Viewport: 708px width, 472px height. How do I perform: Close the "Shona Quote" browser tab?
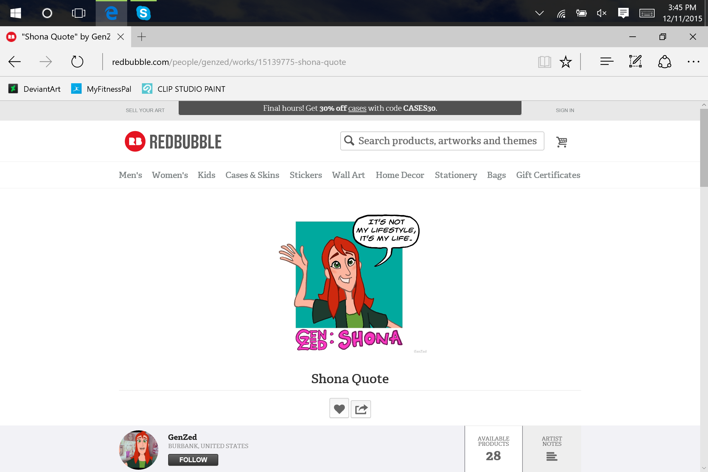(121, 37)
